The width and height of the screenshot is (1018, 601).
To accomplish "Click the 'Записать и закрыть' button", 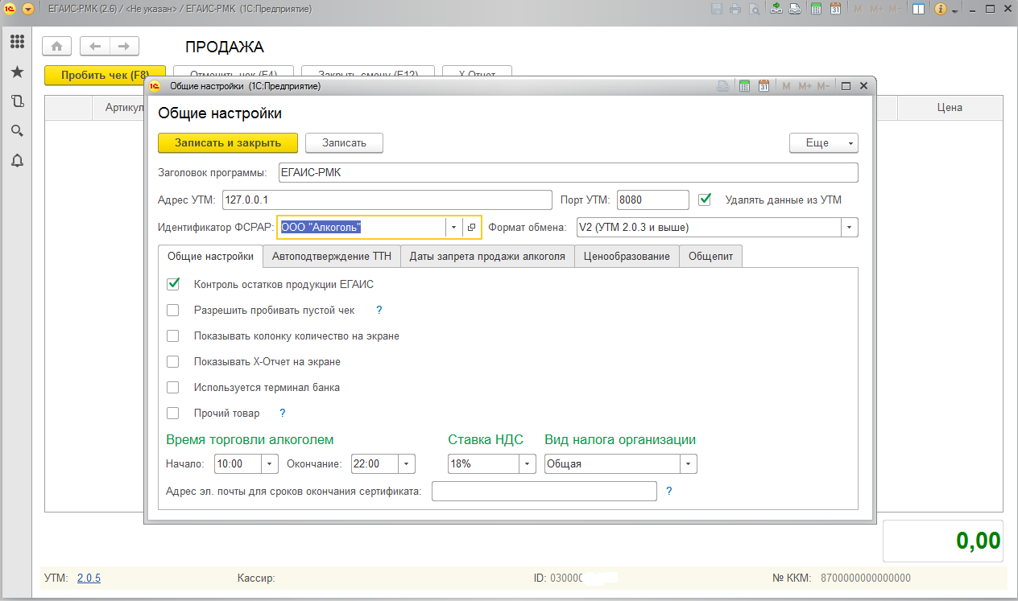I will pos(228,142).
